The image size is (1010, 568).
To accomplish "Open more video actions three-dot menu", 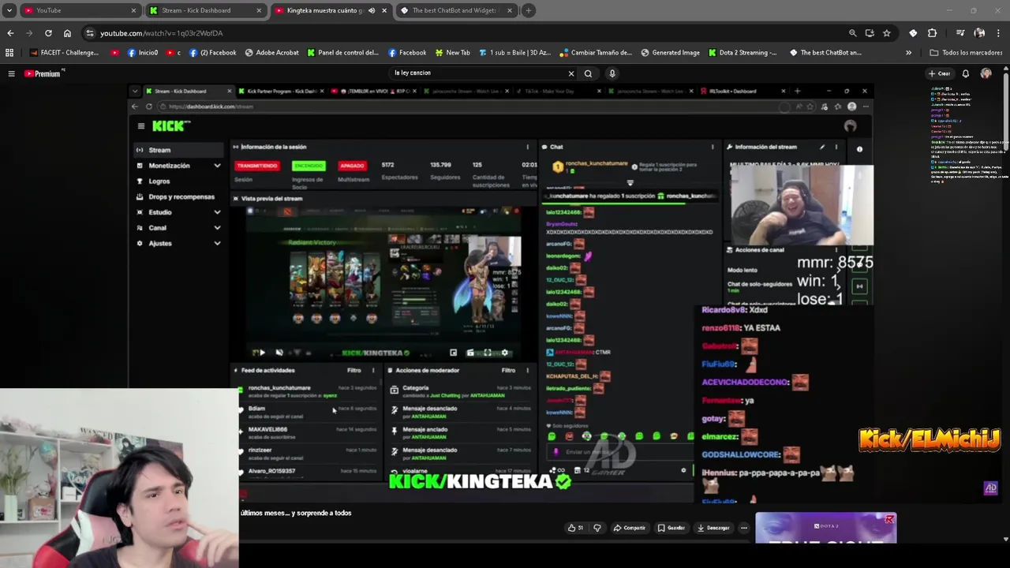I will click(x=743, y=528).
